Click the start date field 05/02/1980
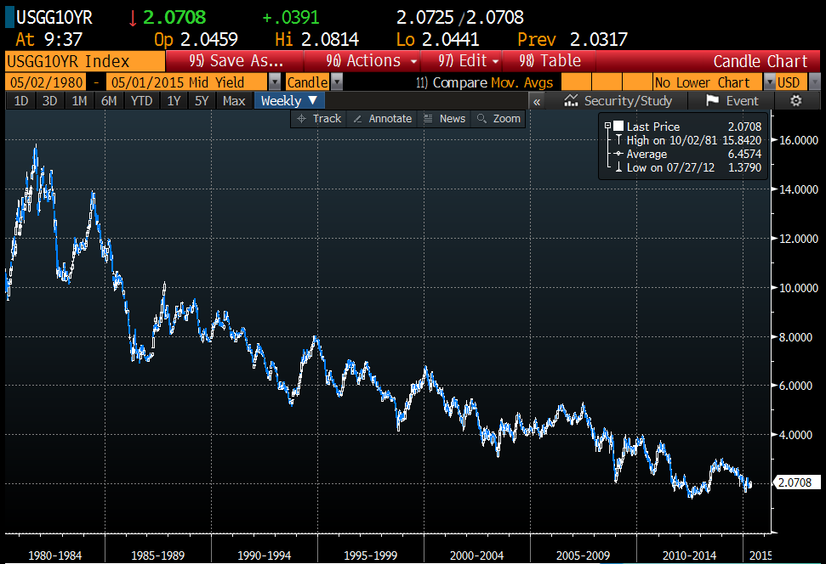Image resolution: width=826 pixels, height=564 pixels. (43, 82)
